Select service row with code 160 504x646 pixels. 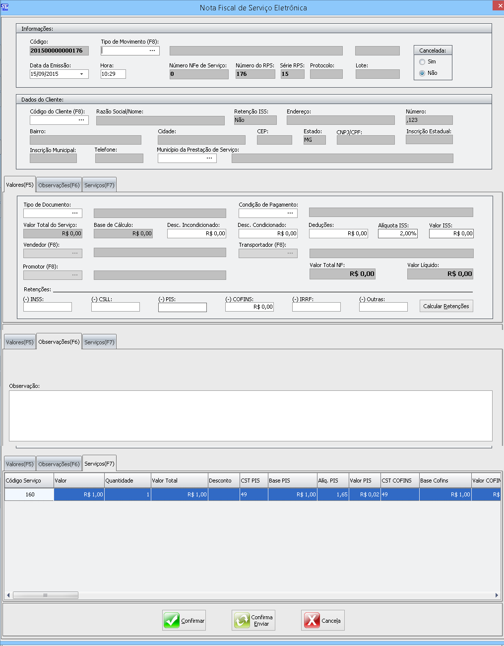click(30, 494)
